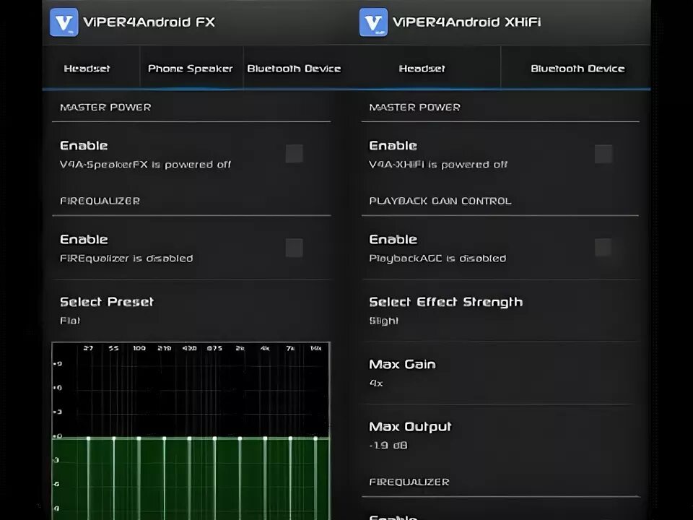Switch to the Phone Speaker tab

(x=191, y=69)
